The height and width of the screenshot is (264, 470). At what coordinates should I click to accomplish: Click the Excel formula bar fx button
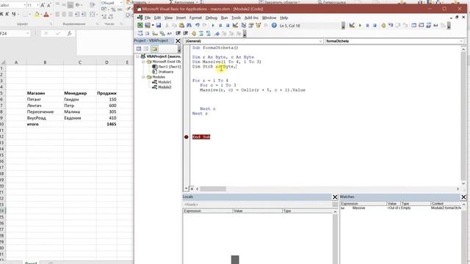coord(69,34)
